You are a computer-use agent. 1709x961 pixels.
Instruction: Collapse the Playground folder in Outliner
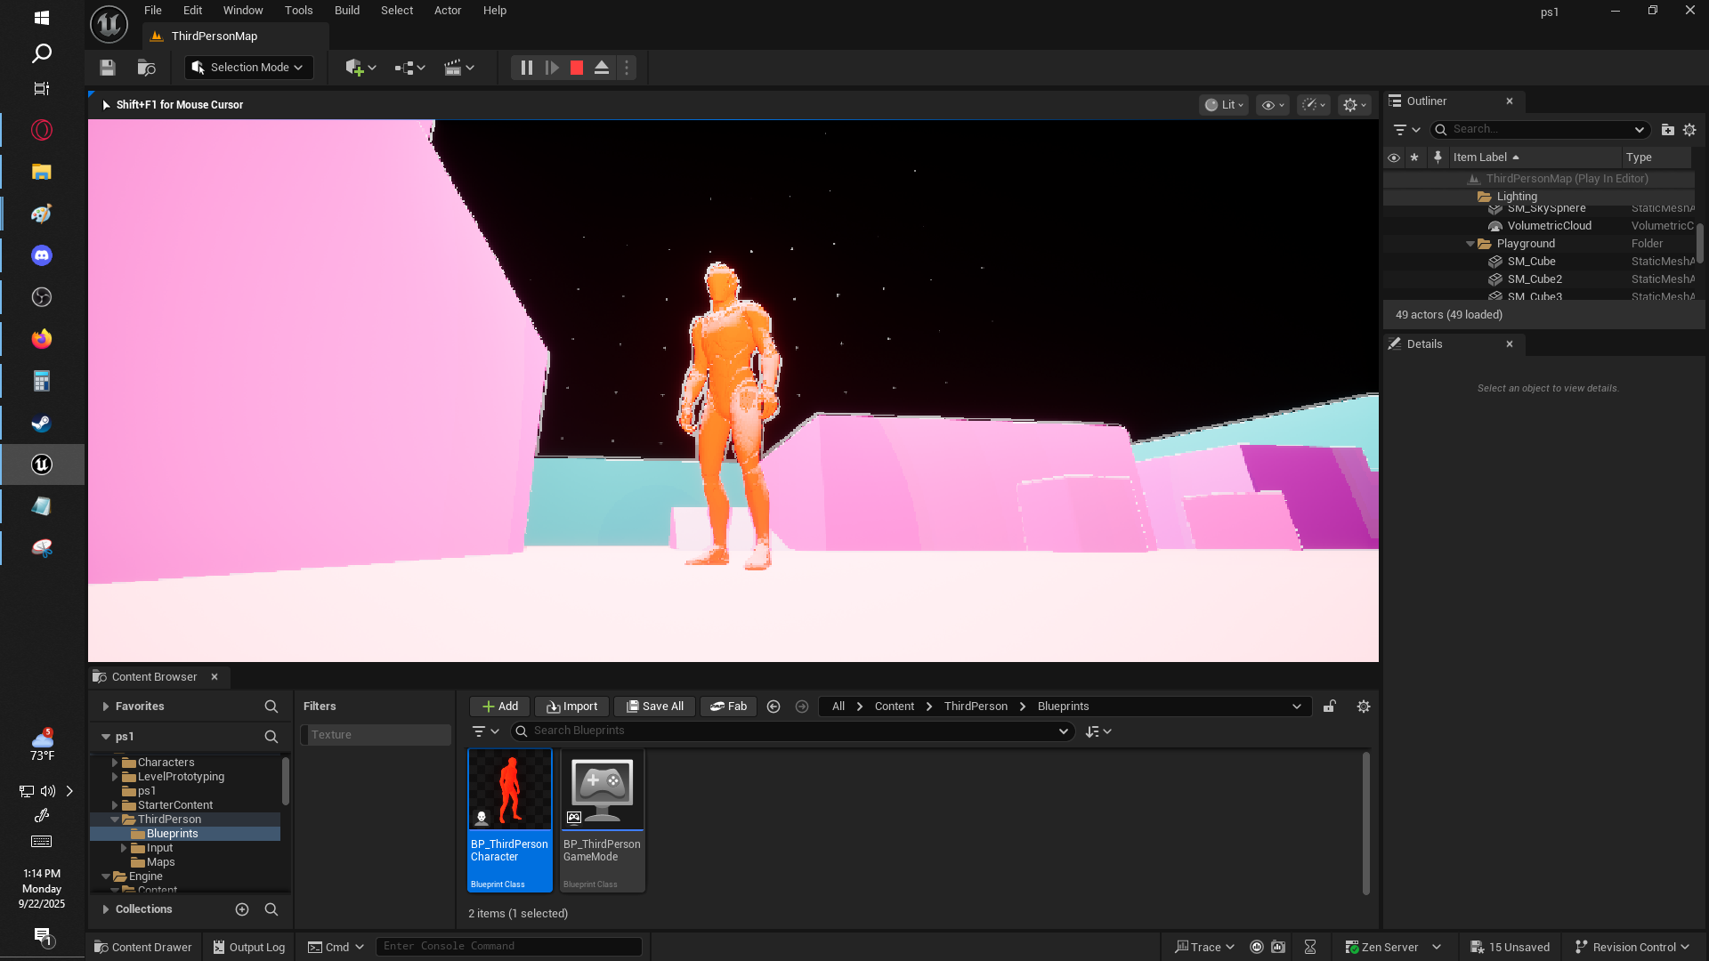click(1470, 244)
